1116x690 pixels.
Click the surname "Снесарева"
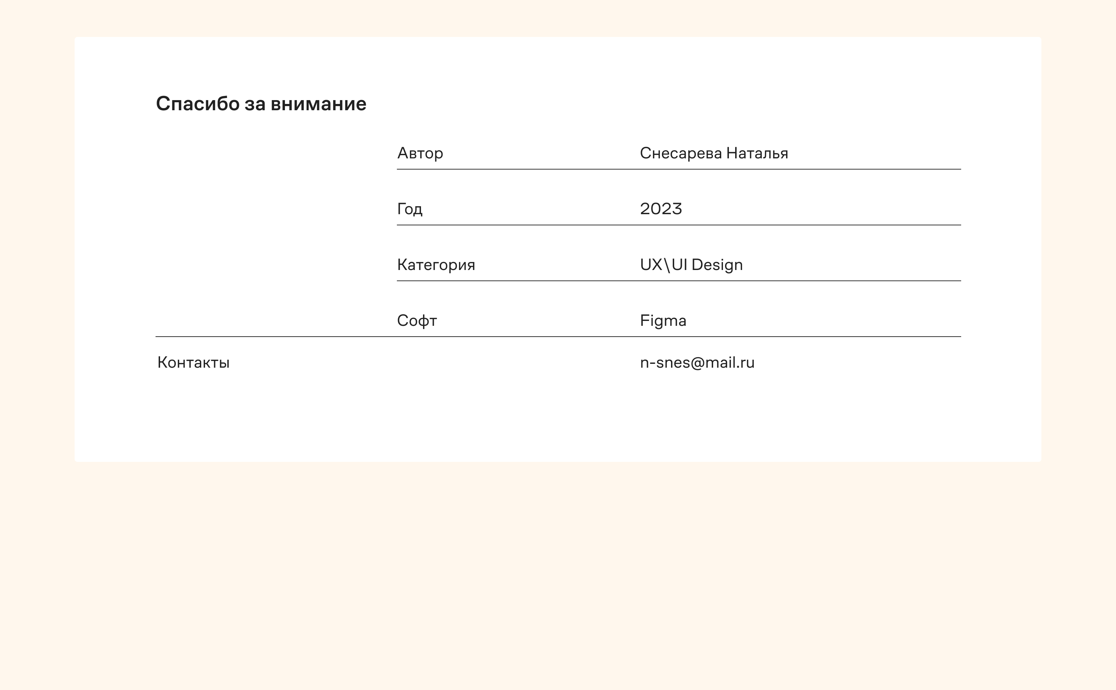[x=681, y=153]
